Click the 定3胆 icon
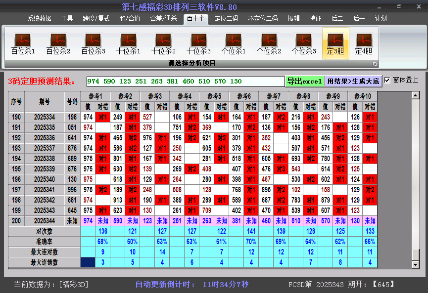428x293 pixels. coord(335,43)
